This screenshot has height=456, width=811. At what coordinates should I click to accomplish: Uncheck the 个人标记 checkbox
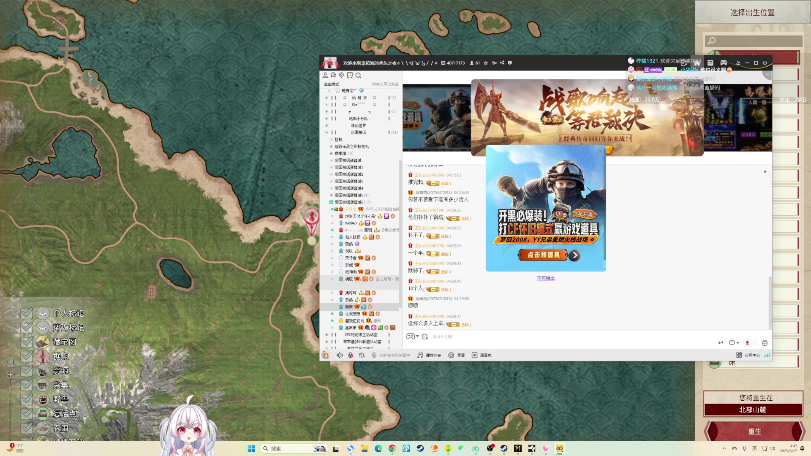(27, 313)
